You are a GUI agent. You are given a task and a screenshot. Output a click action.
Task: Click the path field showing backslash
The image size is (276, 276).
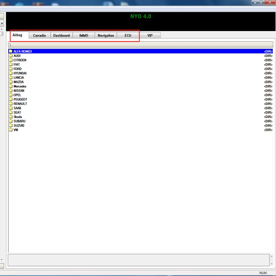[141, 45]
